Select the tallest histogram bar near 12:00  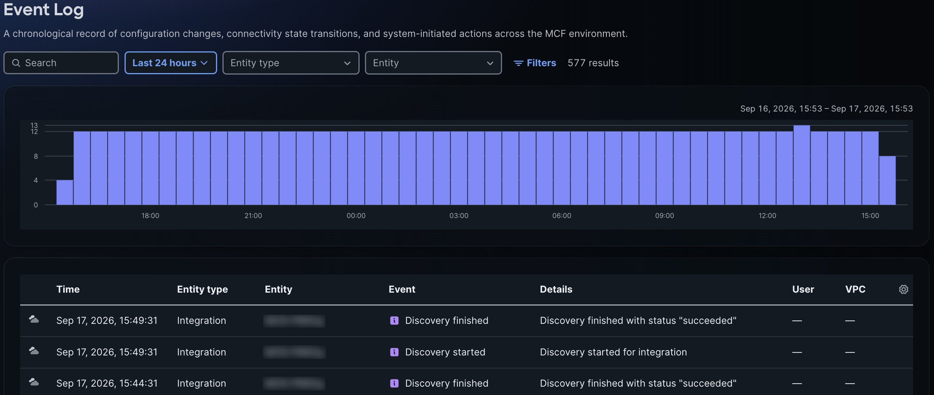point(801,165)
